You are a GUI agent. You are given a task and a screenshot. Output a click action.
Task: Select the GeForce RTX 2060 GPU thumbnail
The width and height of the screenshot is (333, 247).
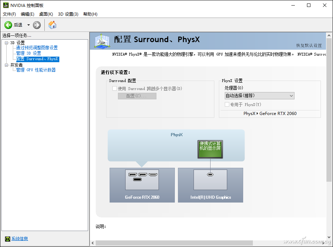[142, 180]
